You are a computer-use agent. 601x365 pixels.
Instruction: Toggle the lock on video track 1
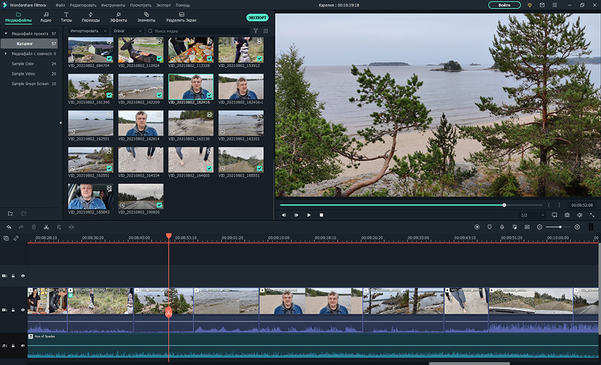pyautogui.click(x=13, y=310)
